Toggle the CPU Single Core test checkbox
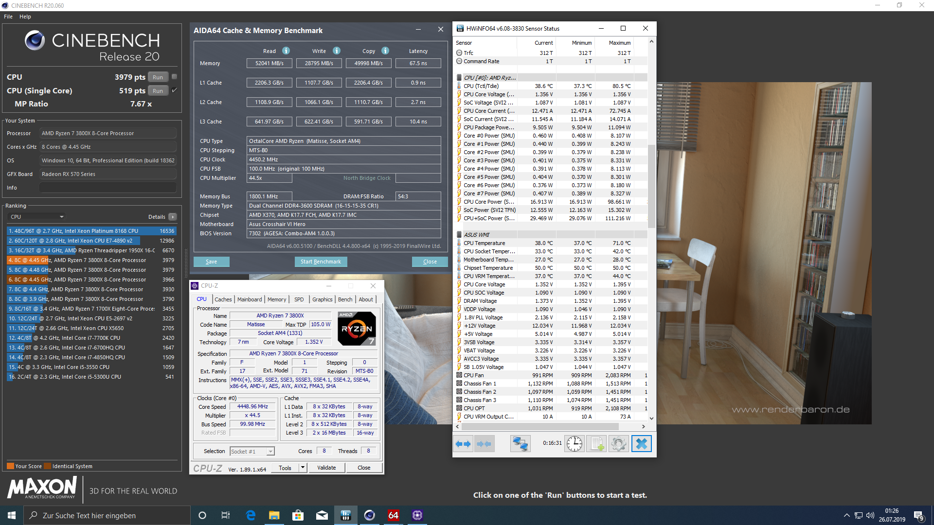 [x=175, y=90]
